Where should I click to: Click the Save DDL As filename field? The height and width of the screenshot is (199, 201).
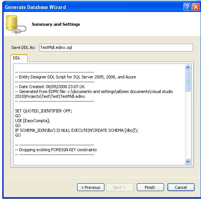[116, 47]
